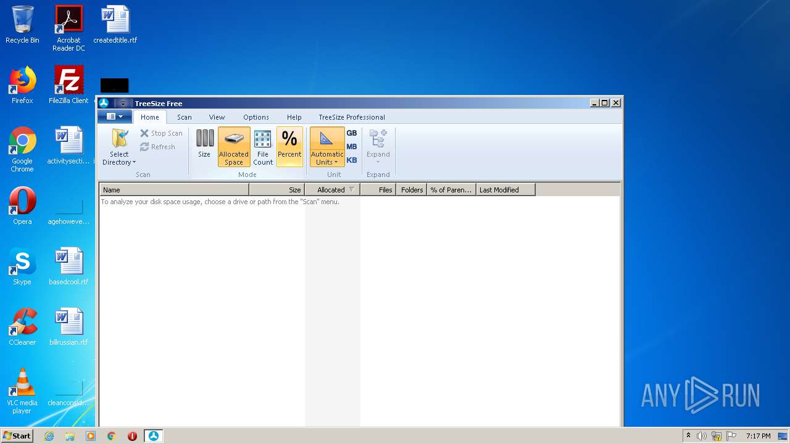The image size is (790, 444).
Task: Click the Stop Scan button
Action: (161, 133)
